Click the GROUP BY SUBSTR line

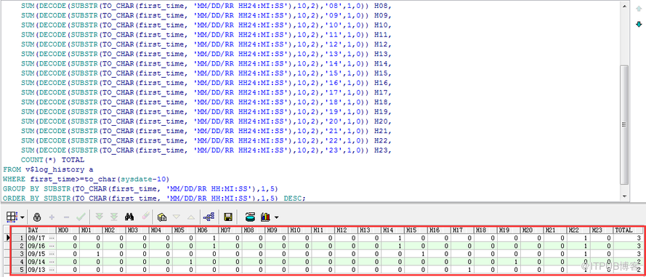(x=140, y=189)
